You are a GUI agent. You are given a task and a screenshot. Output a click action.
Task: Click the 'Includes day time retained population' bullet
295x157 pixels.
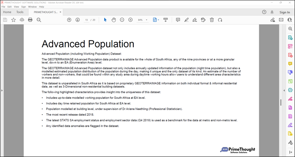(x=88, y=103)
